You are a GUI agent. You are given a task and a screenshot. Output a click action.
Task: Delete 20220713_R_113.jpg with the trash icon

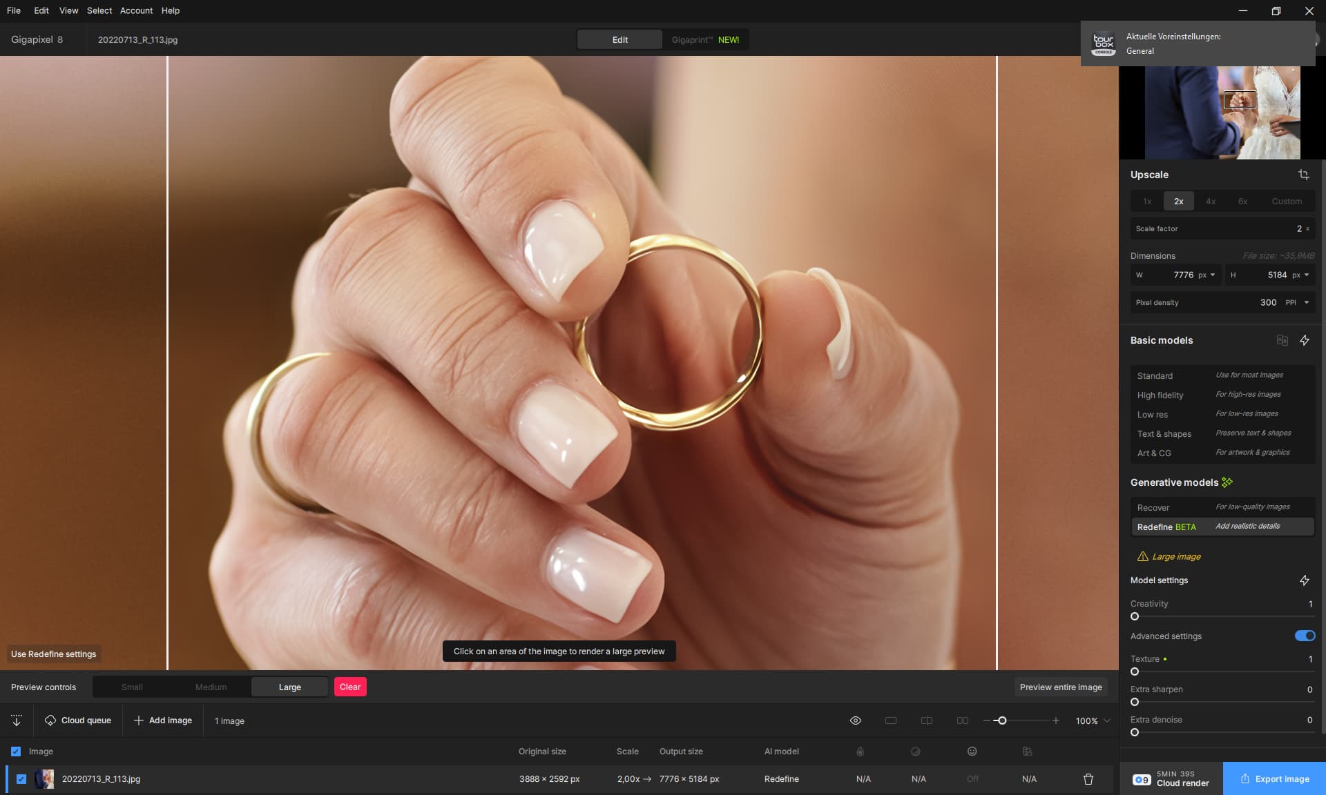pos(1088,779)
